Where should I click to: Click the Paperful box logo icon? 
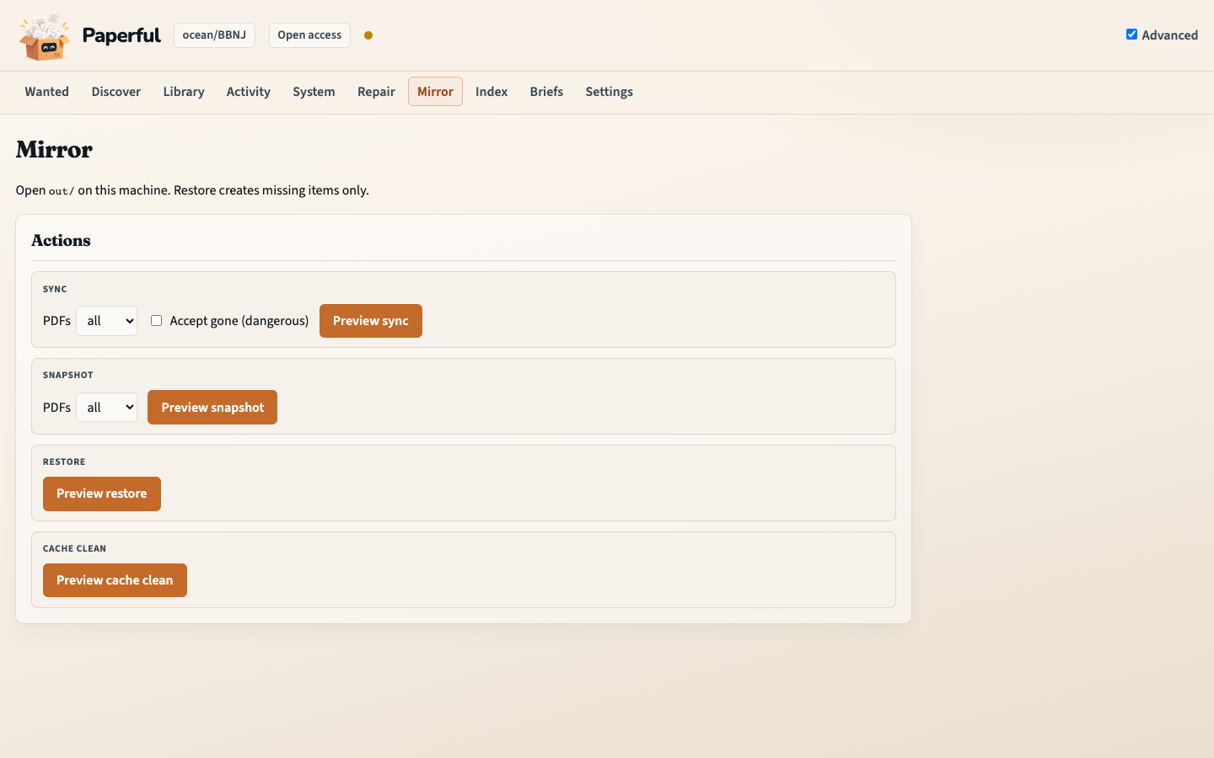coord(45,37)
